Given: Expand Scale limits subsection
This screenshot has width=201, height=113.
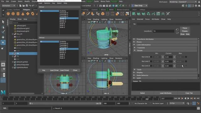Looking at the screenshot, I should pos(166,70).
